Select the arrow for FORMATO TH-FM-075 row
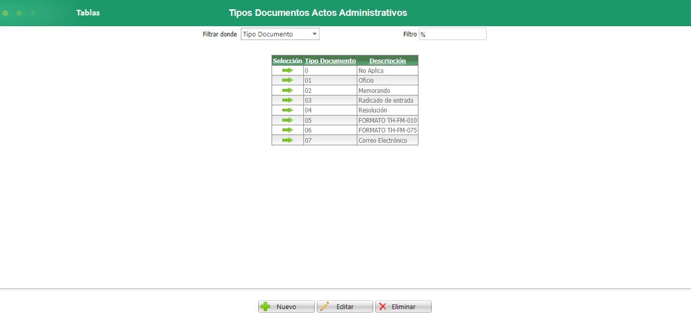691x326 pixels. pyautogui.click(x=287, y=130)
